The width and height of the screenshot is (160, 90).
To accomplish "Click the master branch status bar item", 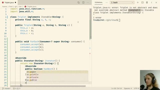I will coord(6,88).
